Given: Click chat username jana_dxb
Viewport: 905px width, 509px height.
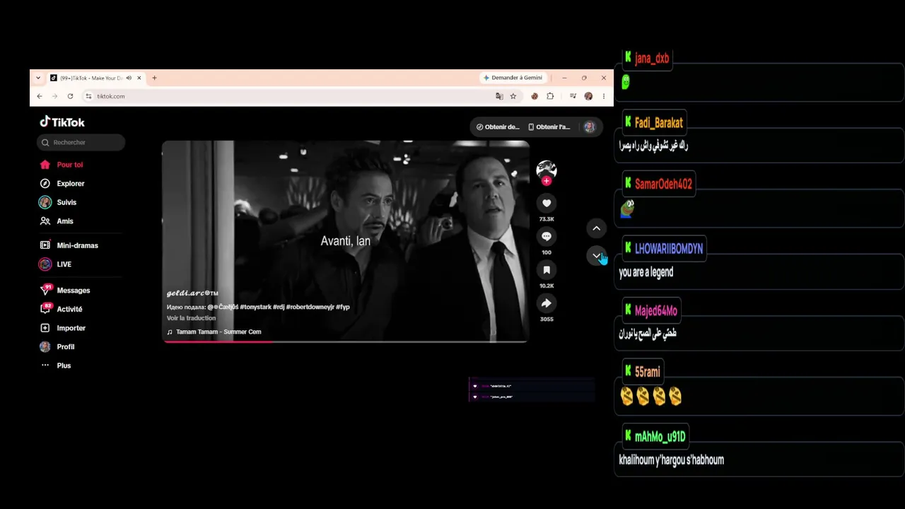Looking at the screenshot, I should [x=651, y=58].
